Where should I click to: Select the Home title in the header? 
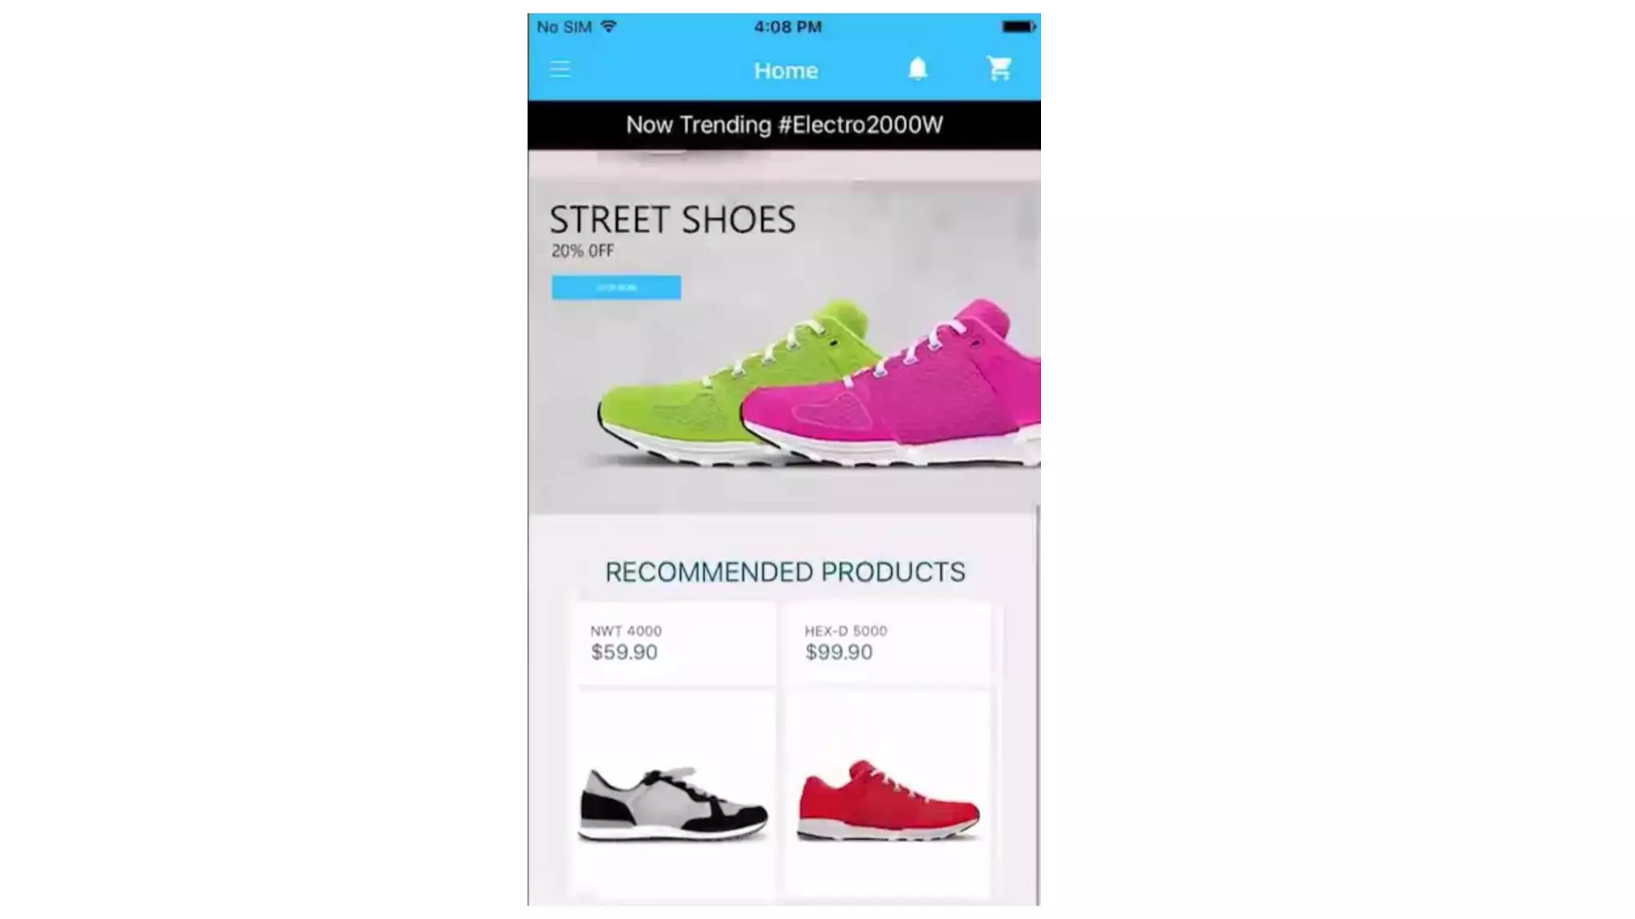point(786,71)
